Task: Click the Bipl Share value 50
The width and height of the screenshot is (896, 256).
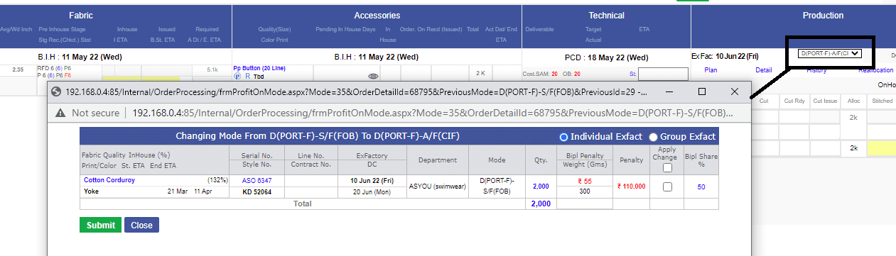Action: (701, 187)
